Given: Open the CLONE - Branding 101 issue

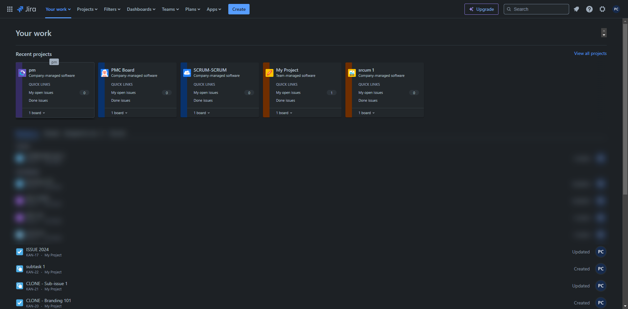Looking at the screenshot, I should (x=48, y=300).
